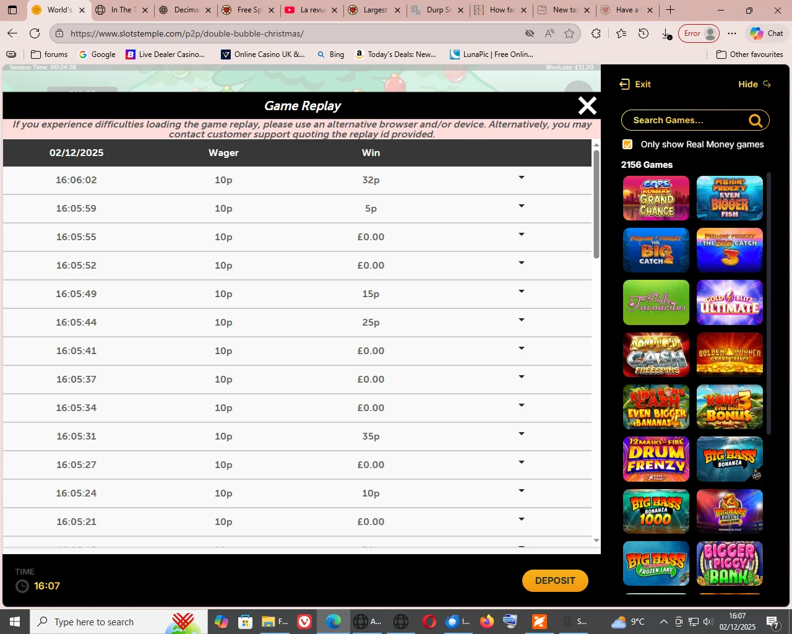Untick Only show Real Money games checkbox

coord(627,144)
